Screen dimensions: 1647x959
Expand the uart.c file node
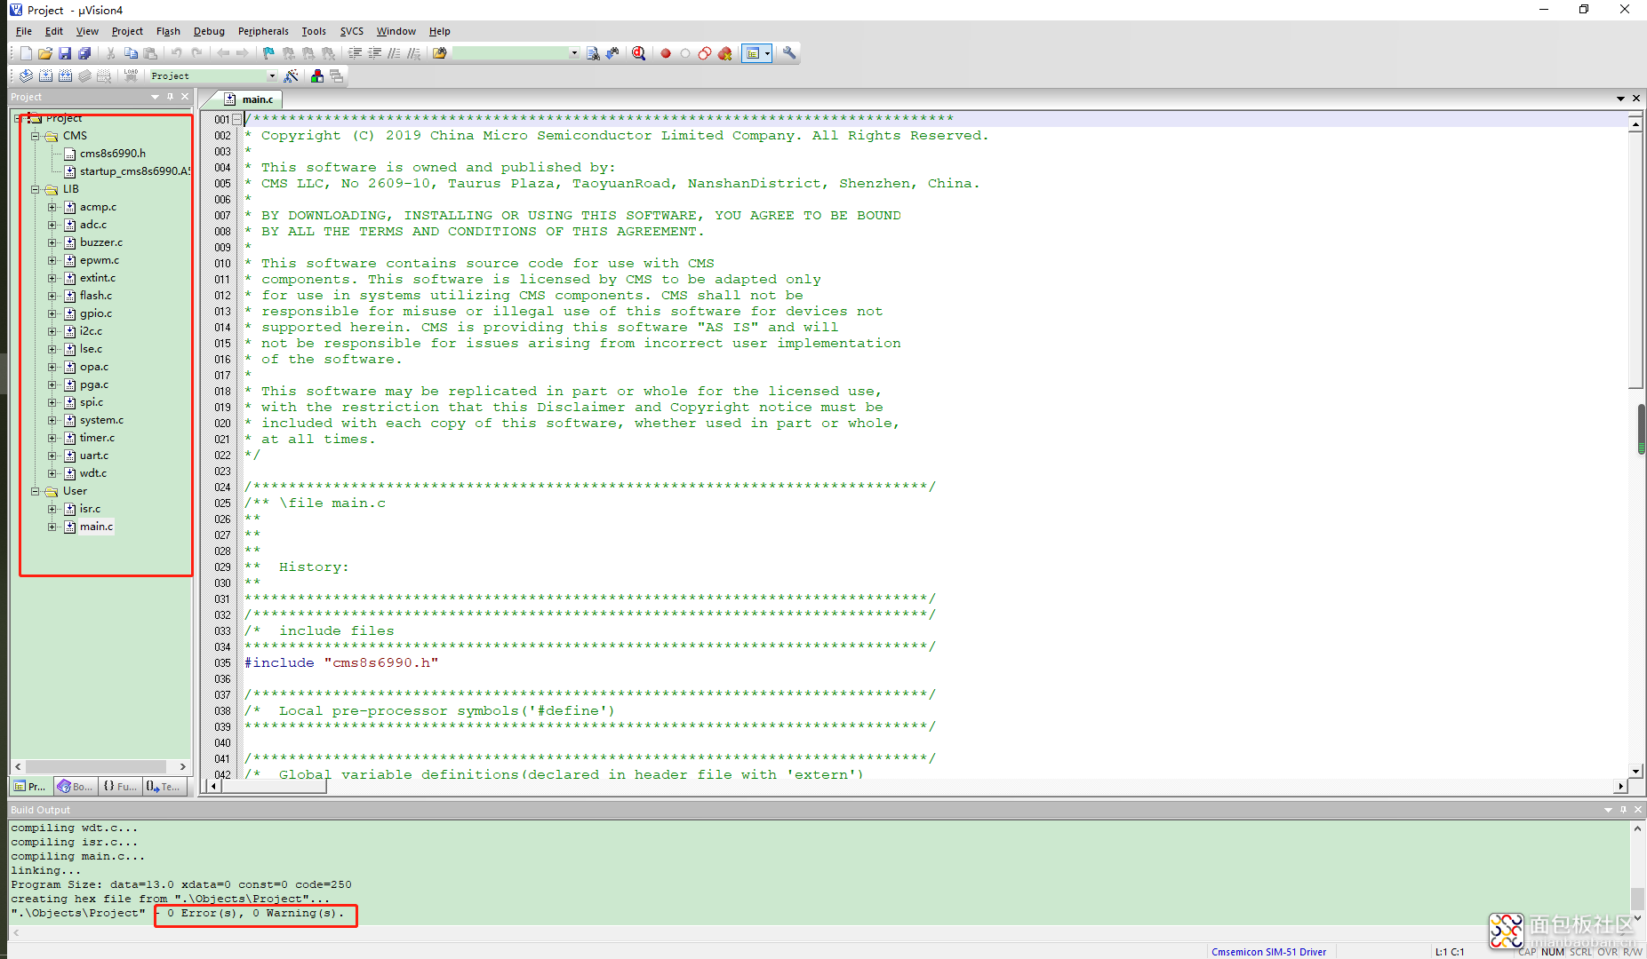click(x=52, y=456)
